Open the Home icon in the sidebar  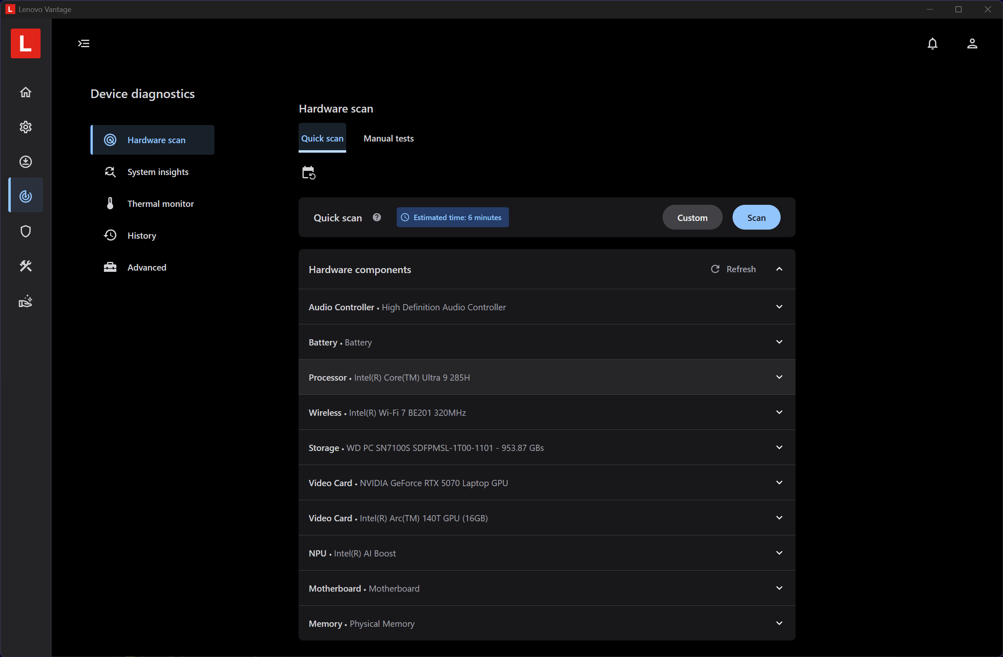26,92
